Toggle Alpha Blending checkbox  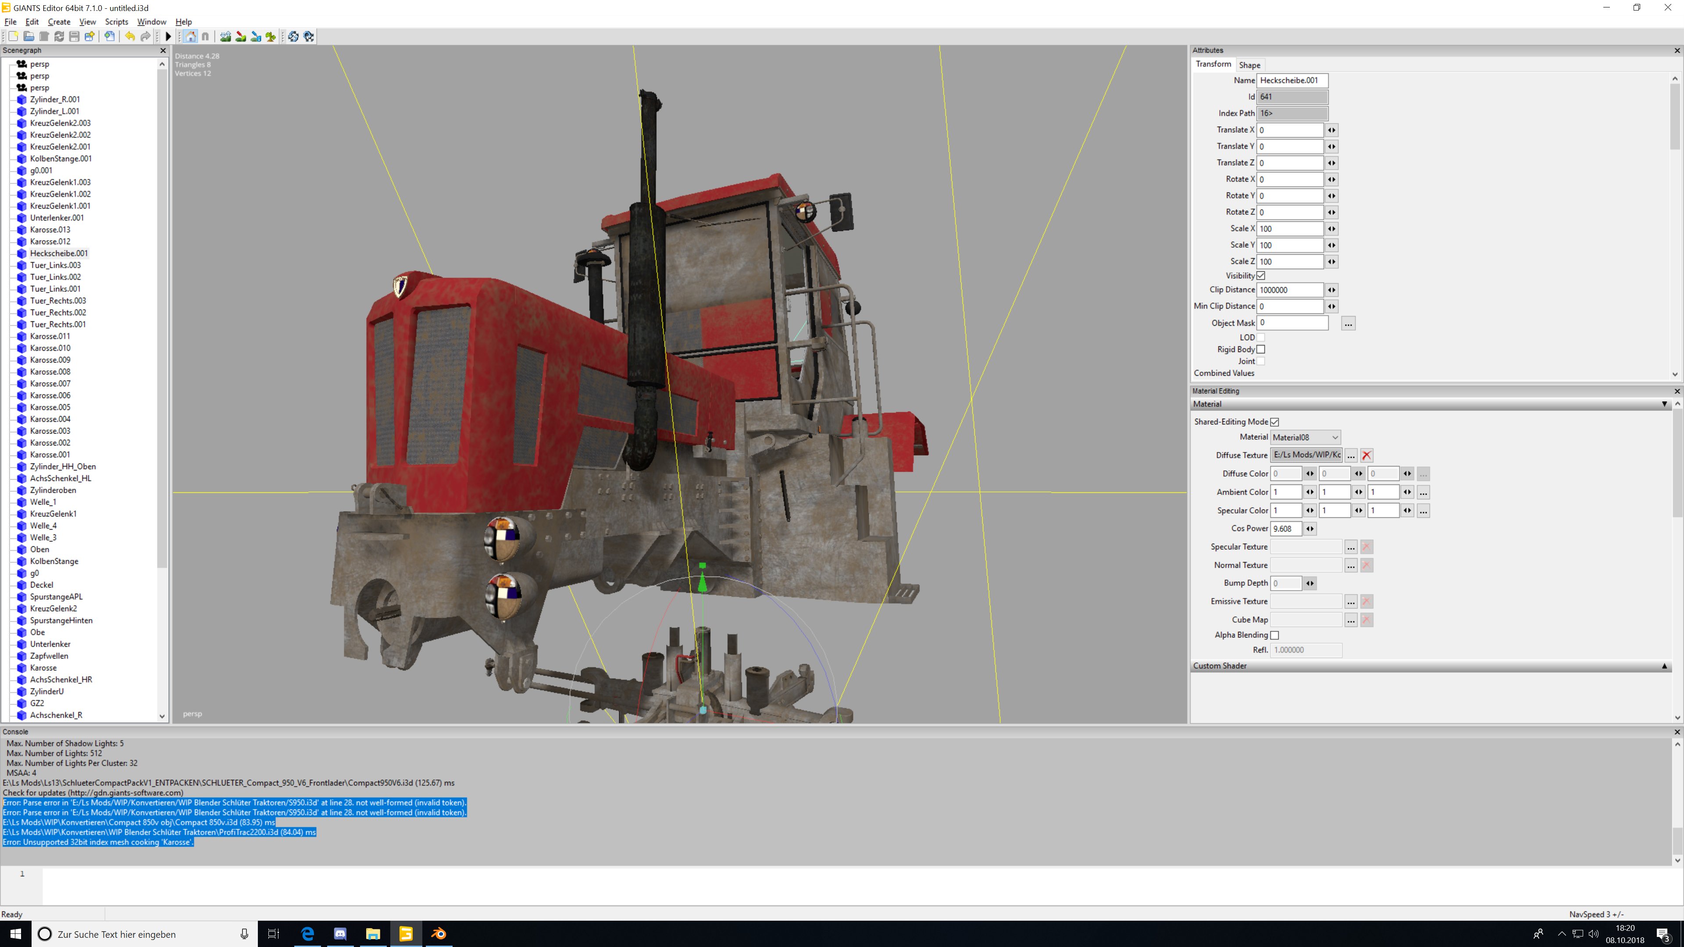point(1274,635)
